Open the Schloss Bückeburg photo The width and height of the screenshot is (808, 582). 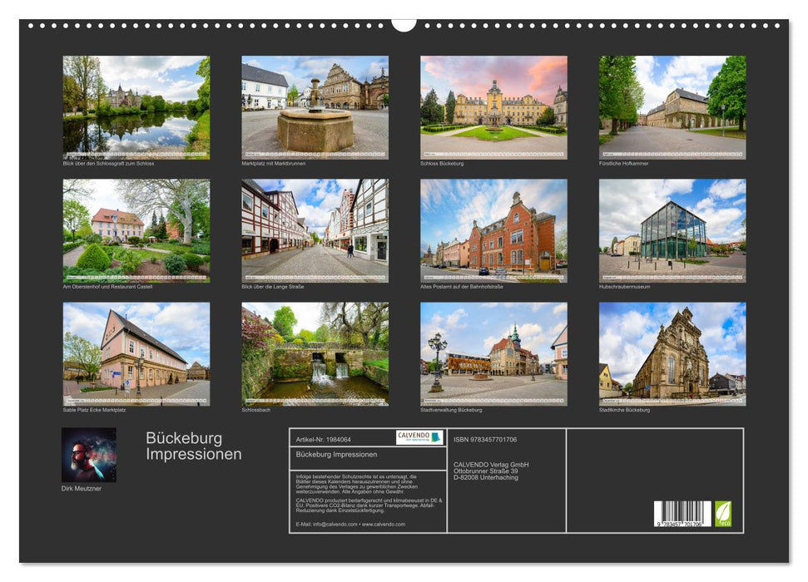pyautogui.click(x=493, y=107)
